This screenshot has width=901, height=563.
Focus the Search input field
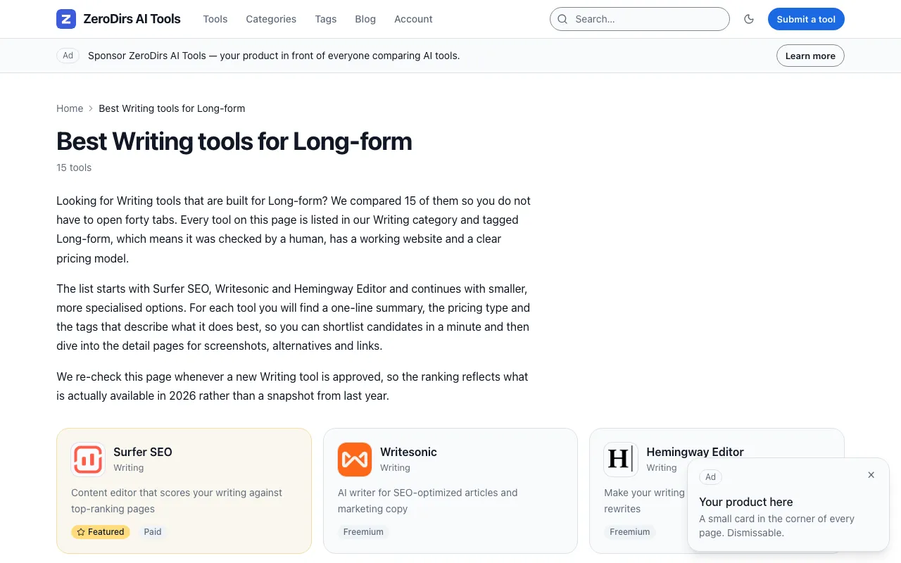(639, 19)
